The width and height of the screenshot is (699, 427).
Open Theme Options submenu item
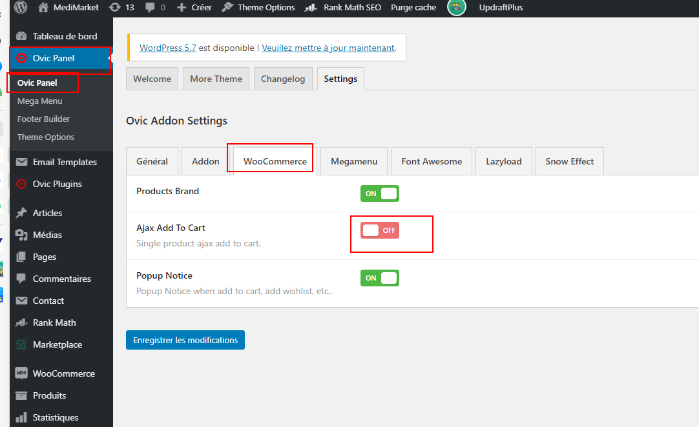(46, 137)
